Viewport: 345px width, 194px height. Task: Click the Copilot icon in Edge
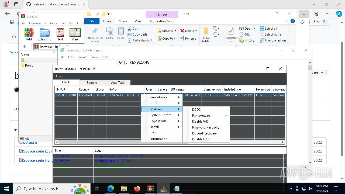pyautogui.click(x=339, y=14)
